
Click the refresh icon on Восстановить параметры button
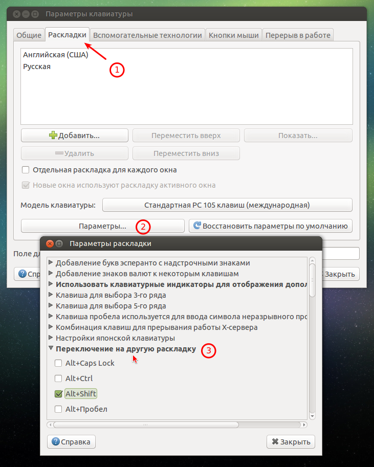pos(197,226)
